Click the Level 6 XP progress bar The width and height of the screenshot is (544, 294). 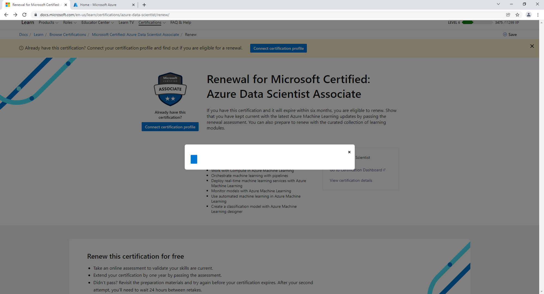point(477,23)
